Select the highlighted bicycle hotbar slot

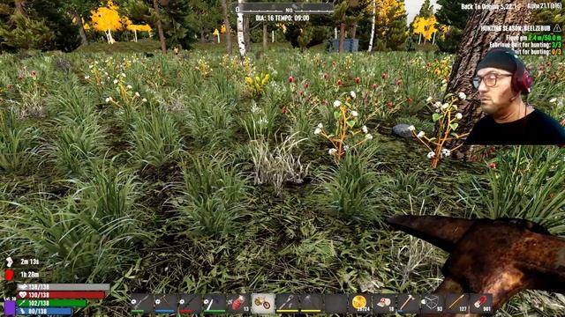coord(263,303)
